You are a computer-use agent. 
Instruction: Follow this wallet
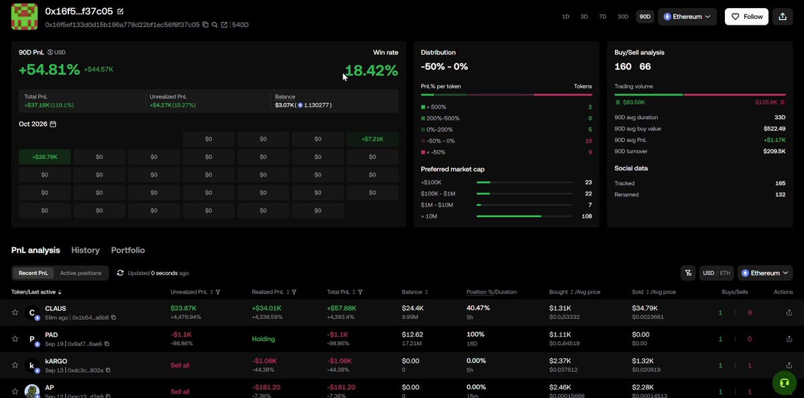[746, 16]
